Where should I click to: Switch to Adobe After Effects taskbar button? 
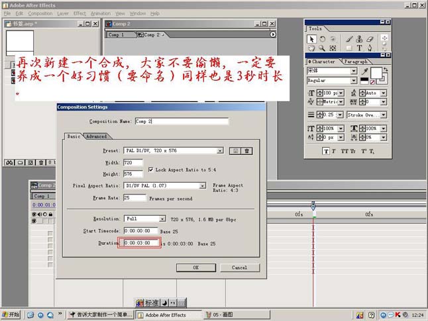click(x=169, y=315)
